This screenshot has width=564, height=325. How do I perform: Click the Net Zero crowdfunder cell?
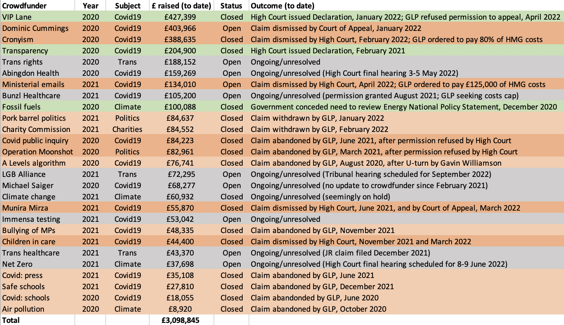tap(17, 264)
